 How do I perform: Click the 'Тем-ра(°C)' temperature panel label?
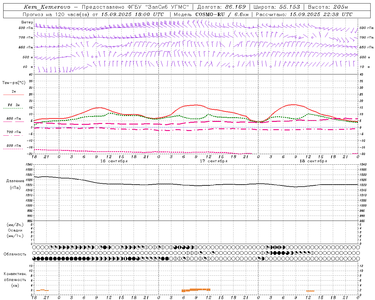(14, 83)
